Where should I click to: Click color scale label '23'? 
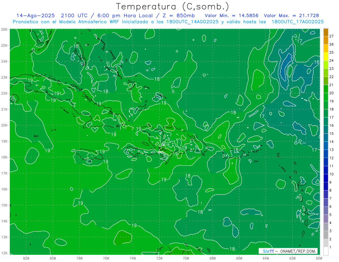[x=332, y=69]
